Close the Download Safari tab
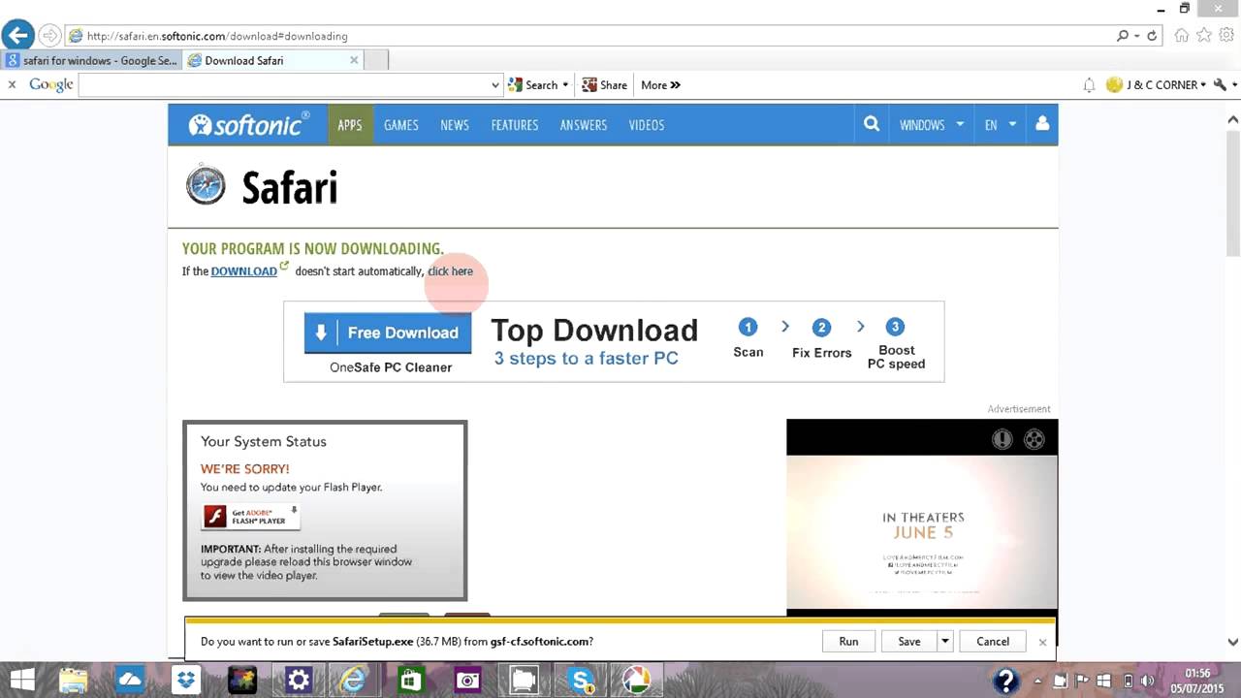Viewport: 1241px width, 698px height. [x=354, y=60]
